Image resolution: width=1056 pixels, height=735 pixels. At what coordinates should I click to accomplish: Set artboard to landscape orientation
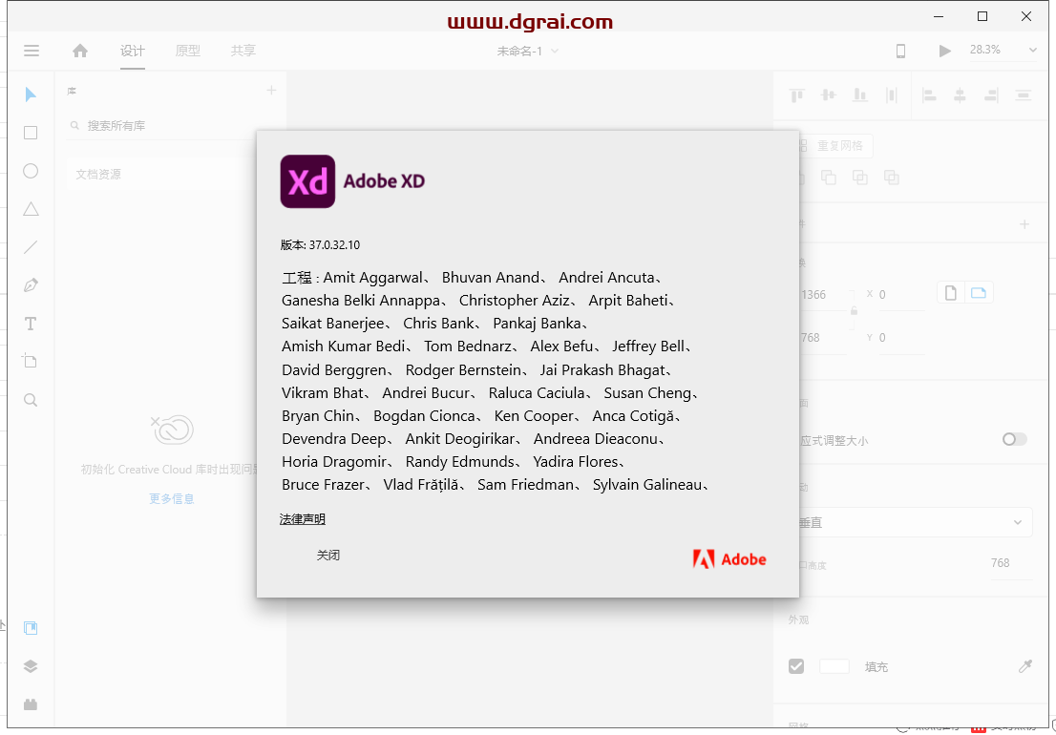(x=979, y=293)
